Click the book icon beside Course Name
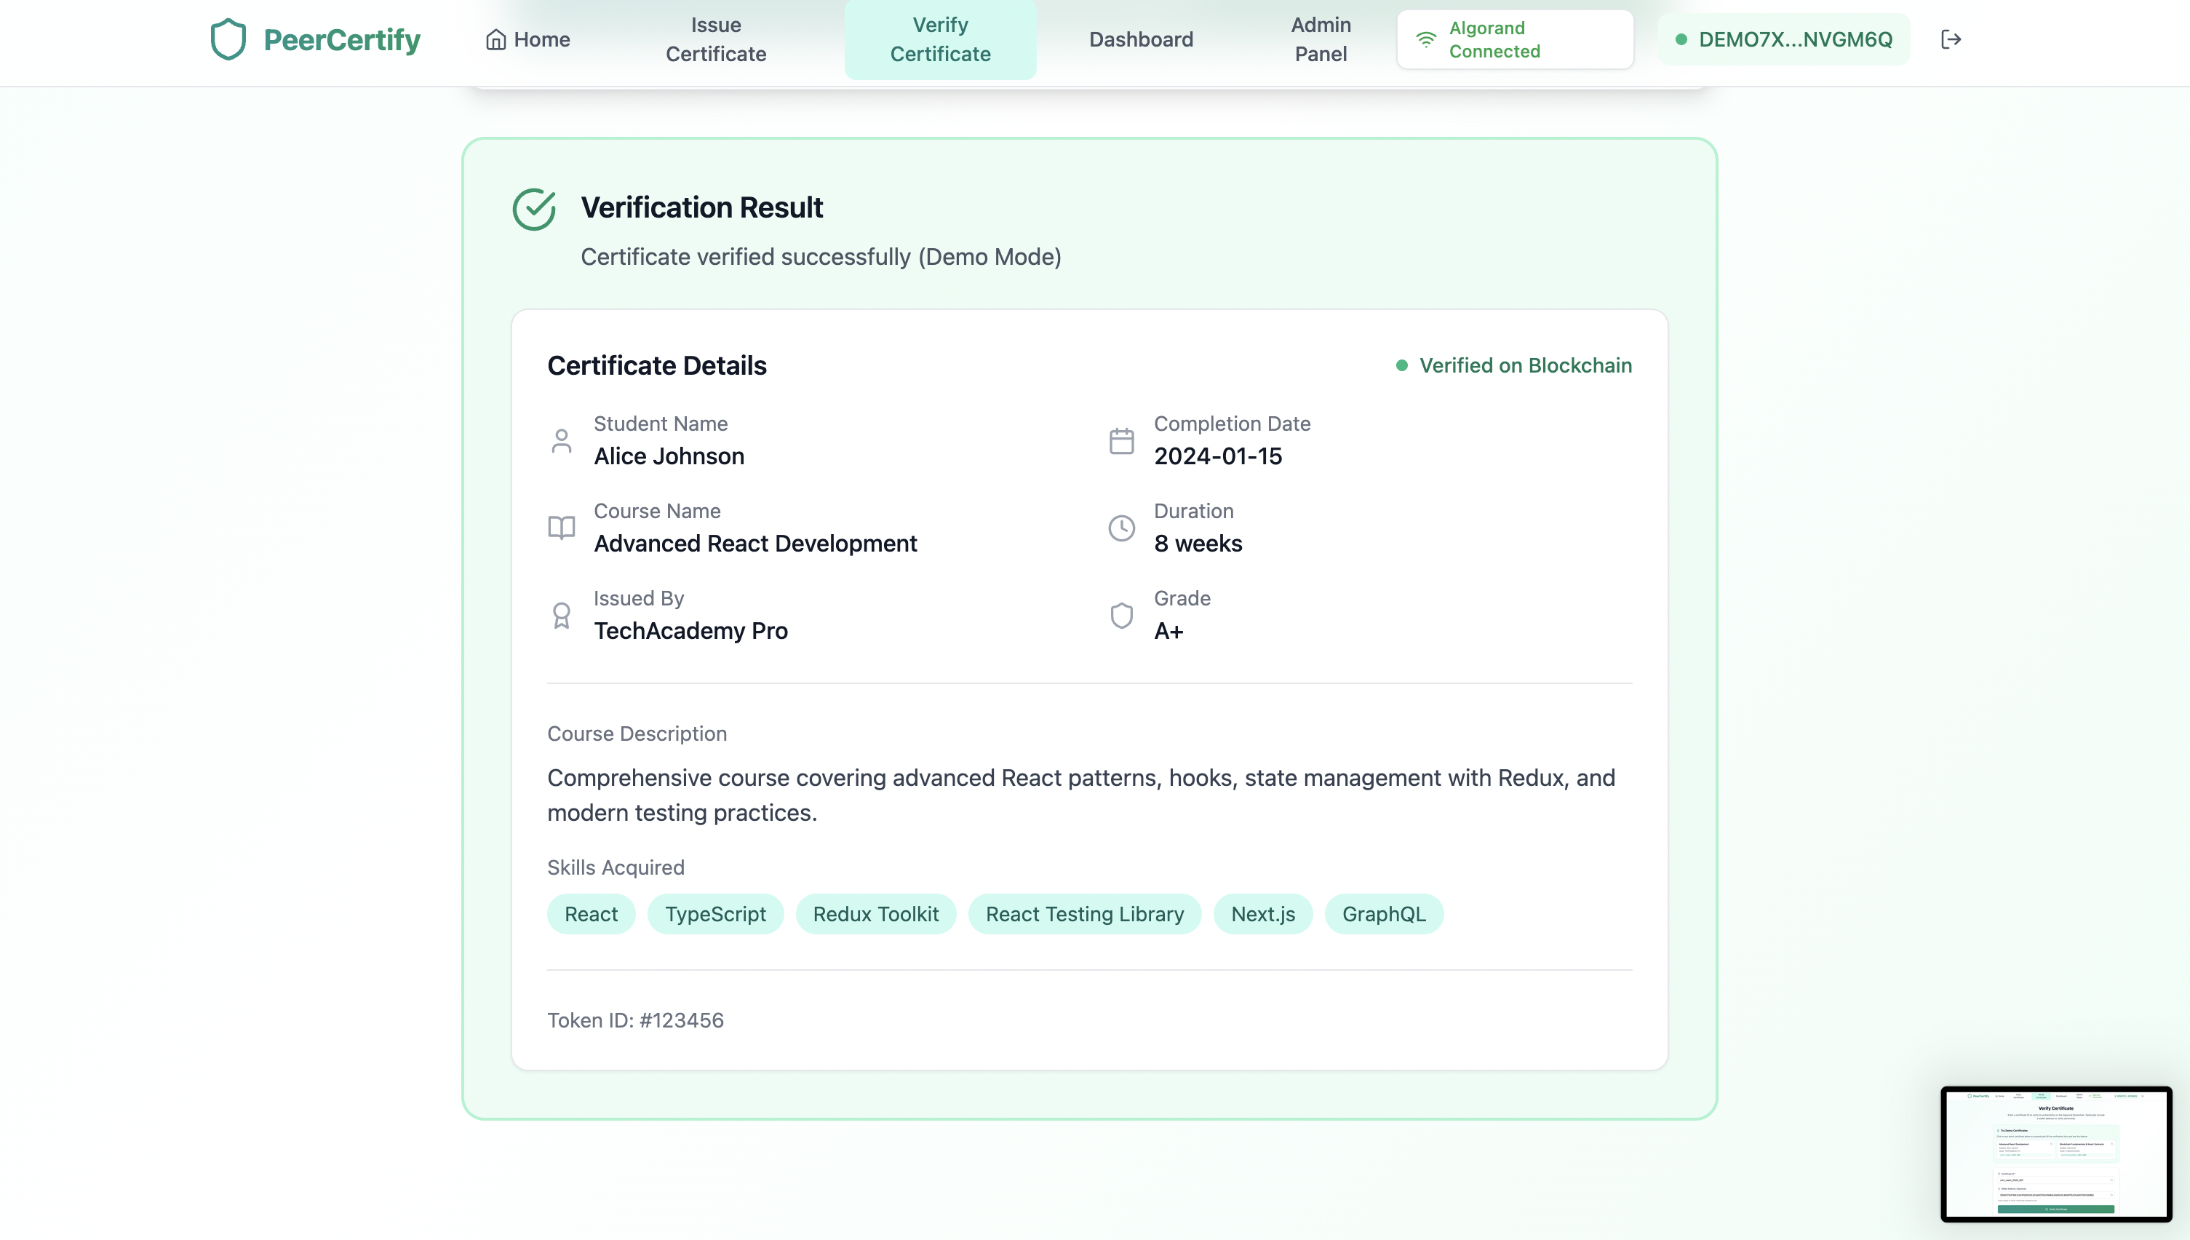This screenshot has height=1240, width=2190. click(561, 528)
